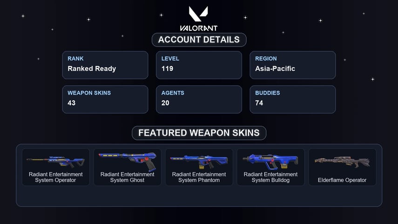
Task: Select the Radiant Entertainment System Operator skin image
Action: coord(55,162)
